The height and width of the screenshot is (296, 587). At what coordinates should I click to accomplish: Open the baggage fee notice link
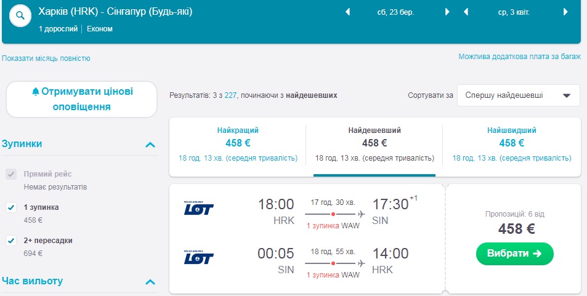click(x=519, y=56)
